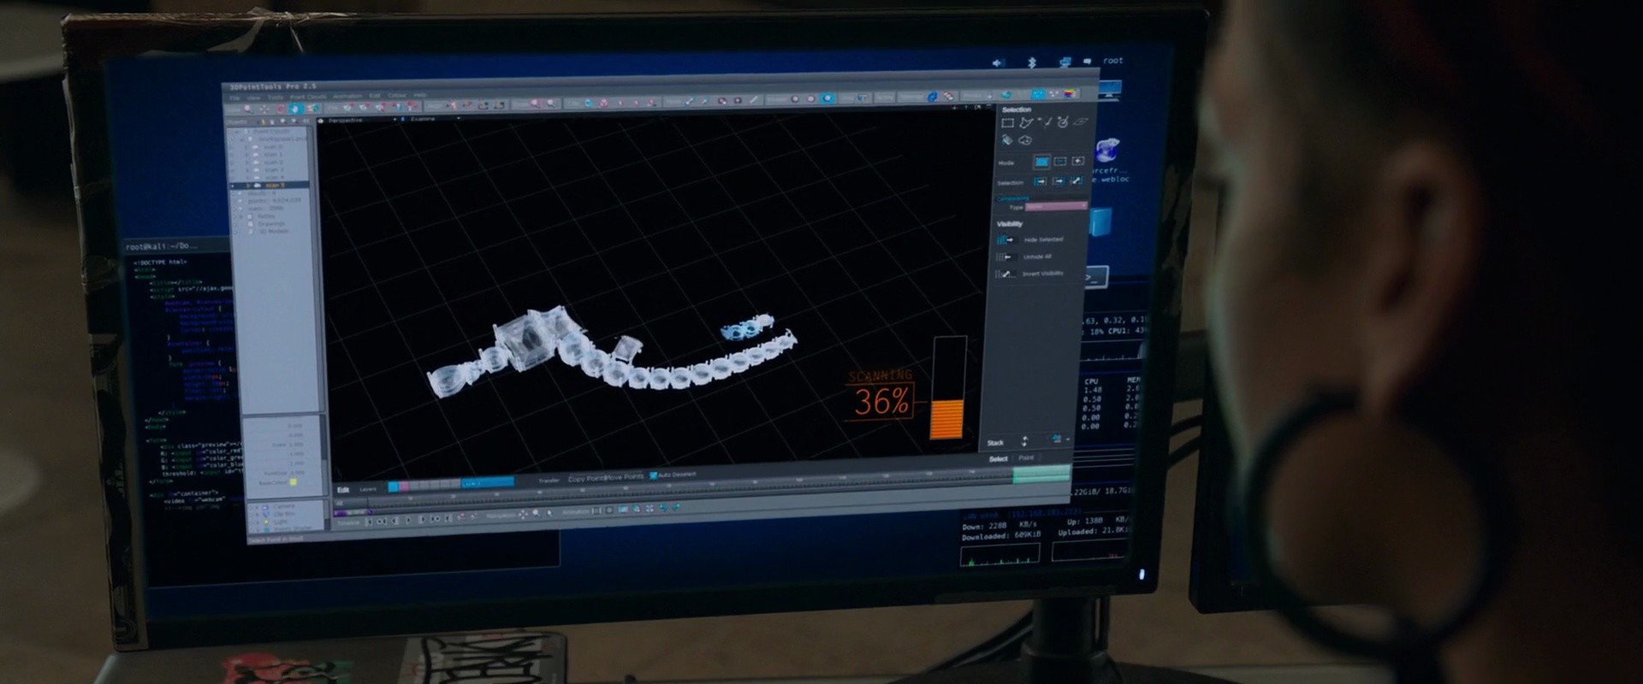The height and width of the screenshot is (684, 1643).
Task: Select the 3D Models tree item
Action: [274, 232]
